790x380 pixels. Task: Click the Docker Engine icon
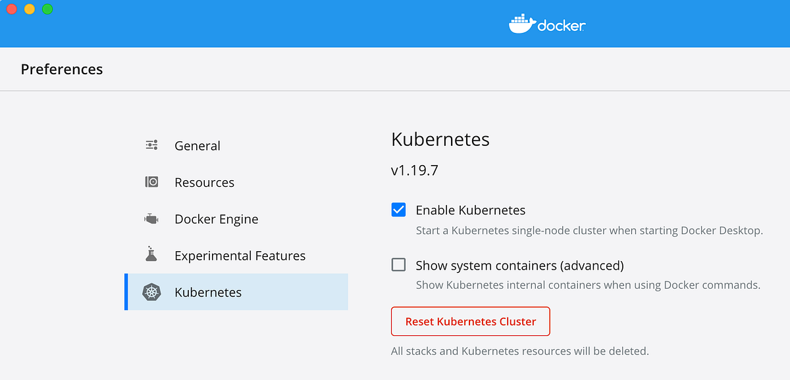point(151,219)
